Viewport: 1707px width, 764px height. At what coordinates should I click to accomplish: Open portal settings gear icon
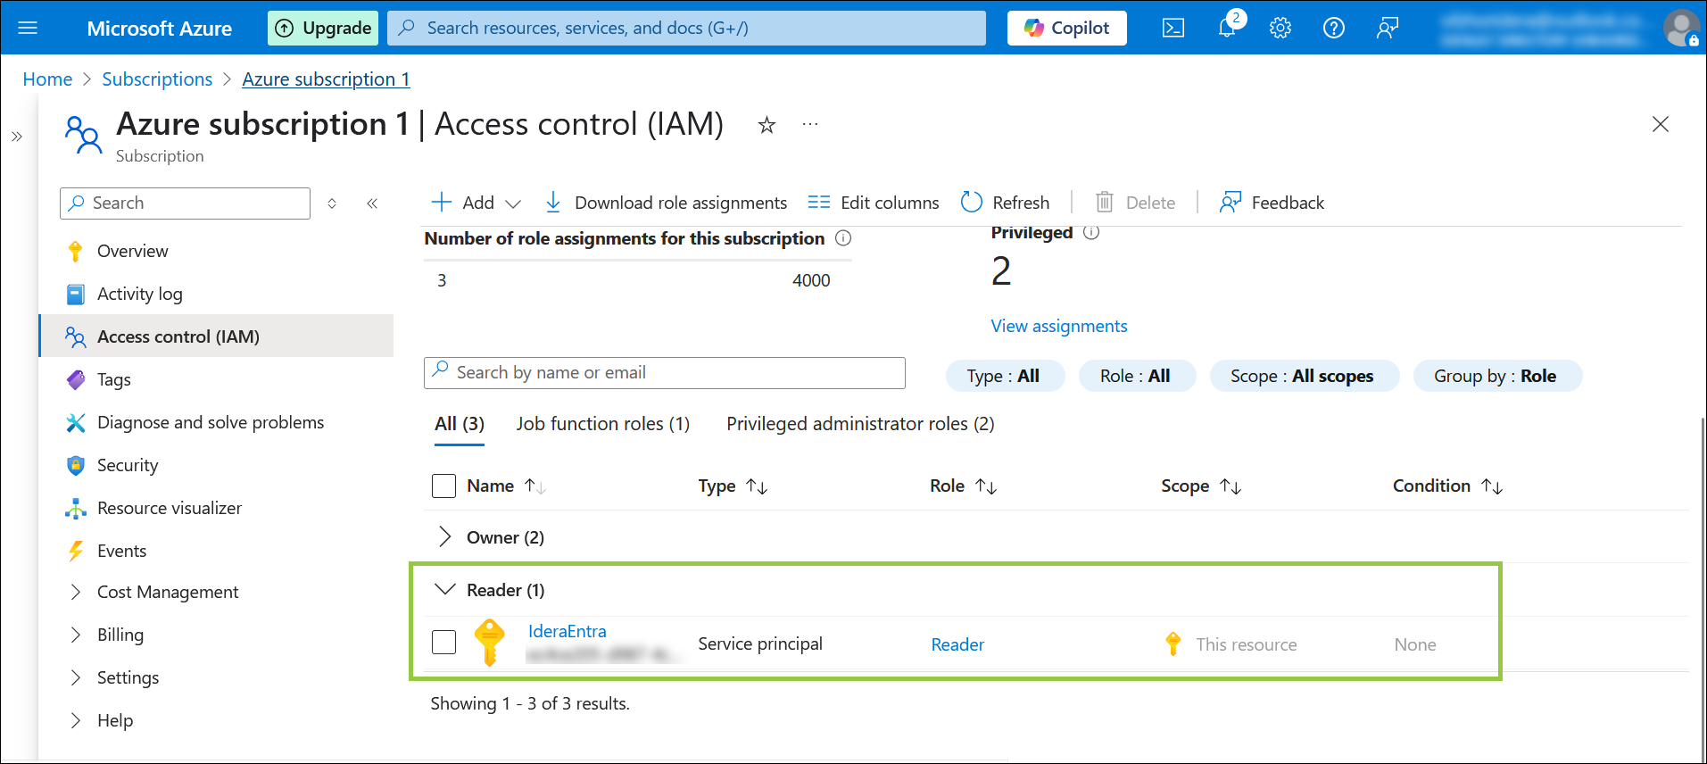(x=1280, y=29)
